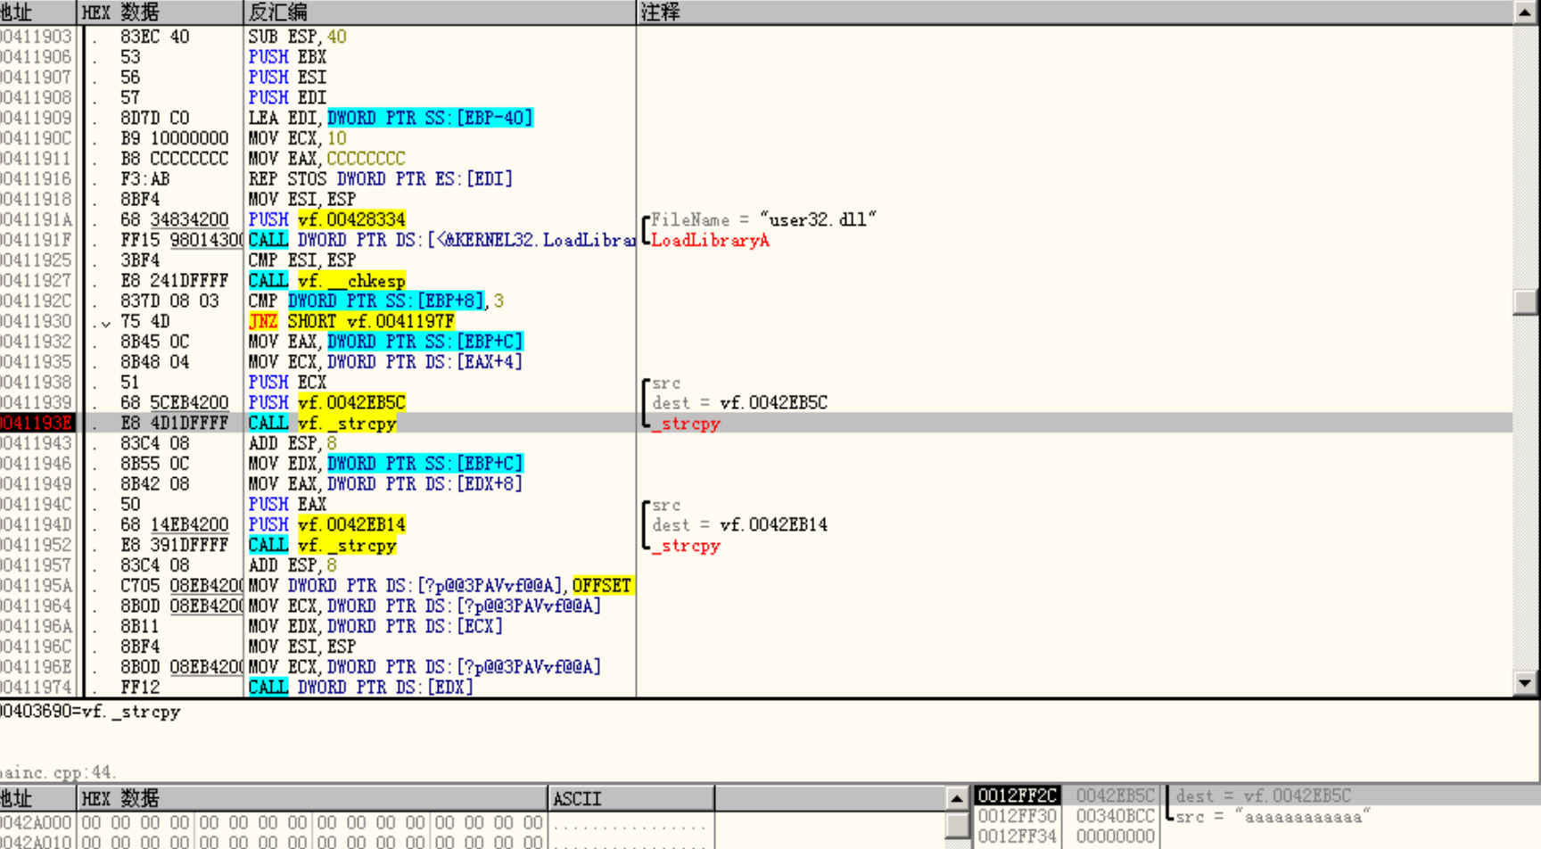The width and height of the screenshot is (1541, 849).
Task: Click the mainc.cpp:44 source line reference
Action: coord(58,772)
